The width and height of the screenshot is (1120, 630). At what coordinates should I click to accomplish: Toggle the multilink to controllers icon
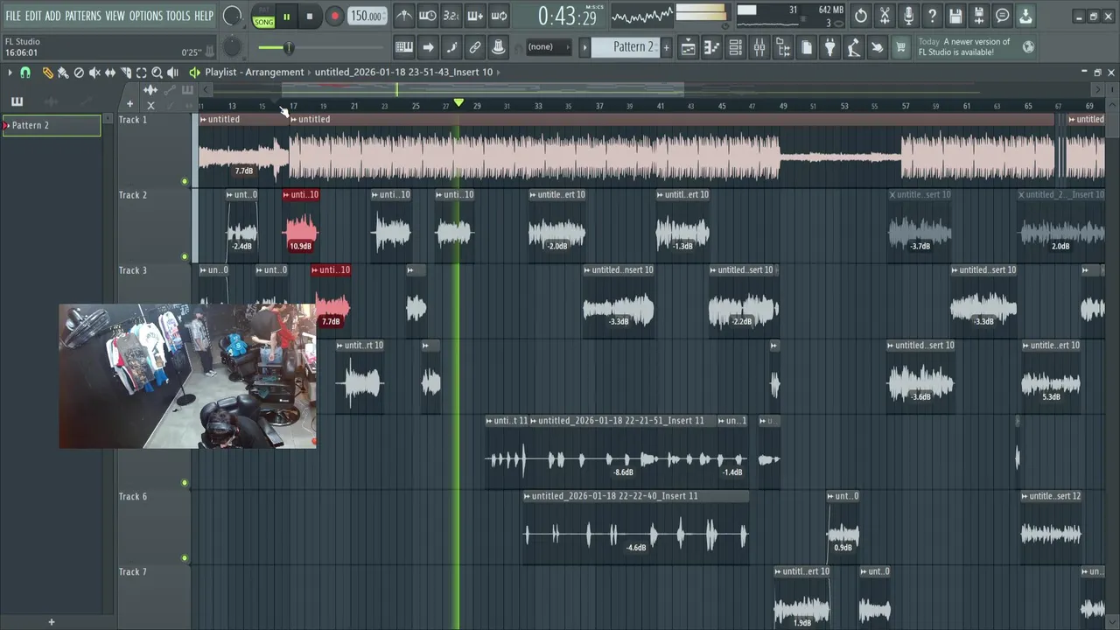[x=475, y=47]
